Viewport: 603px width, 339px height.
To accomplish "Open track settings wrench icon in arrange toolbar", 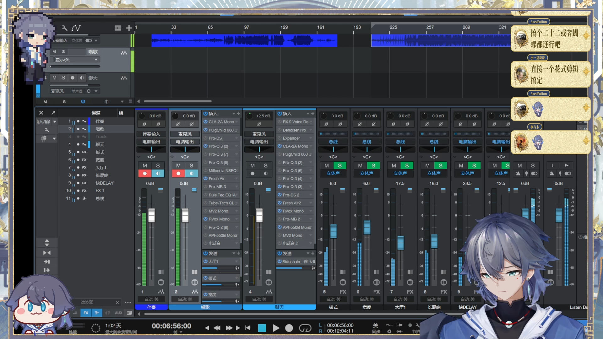I will [64, 28].
